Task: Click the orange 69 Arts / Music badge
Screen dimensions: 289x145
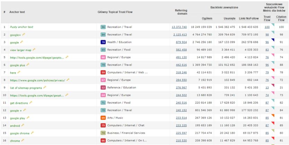Action: (103, 118)
